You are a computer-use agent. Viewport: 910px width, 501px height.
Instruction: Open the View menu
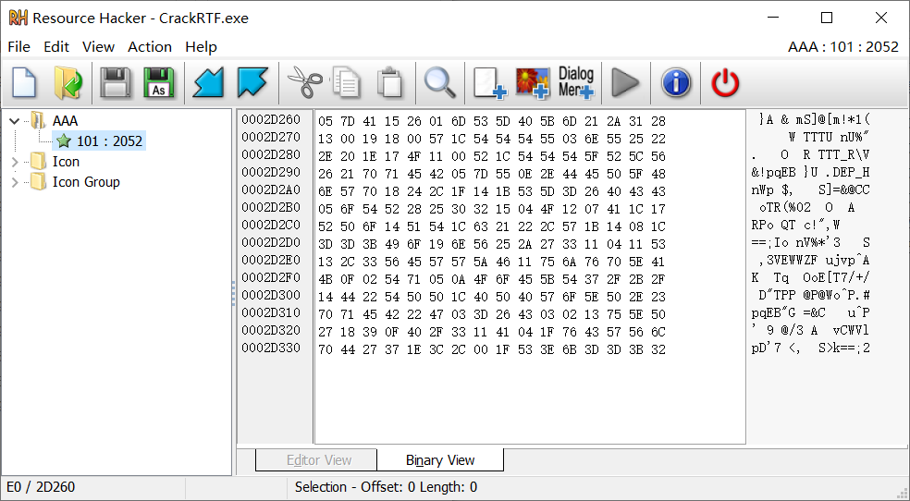click(98, 47)
